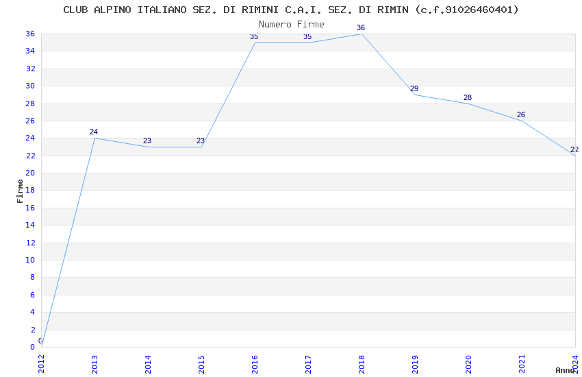The width and height of the screenshot is (582, 377).
Task: Select the x-axis year 2012
Action: point(41,364)
